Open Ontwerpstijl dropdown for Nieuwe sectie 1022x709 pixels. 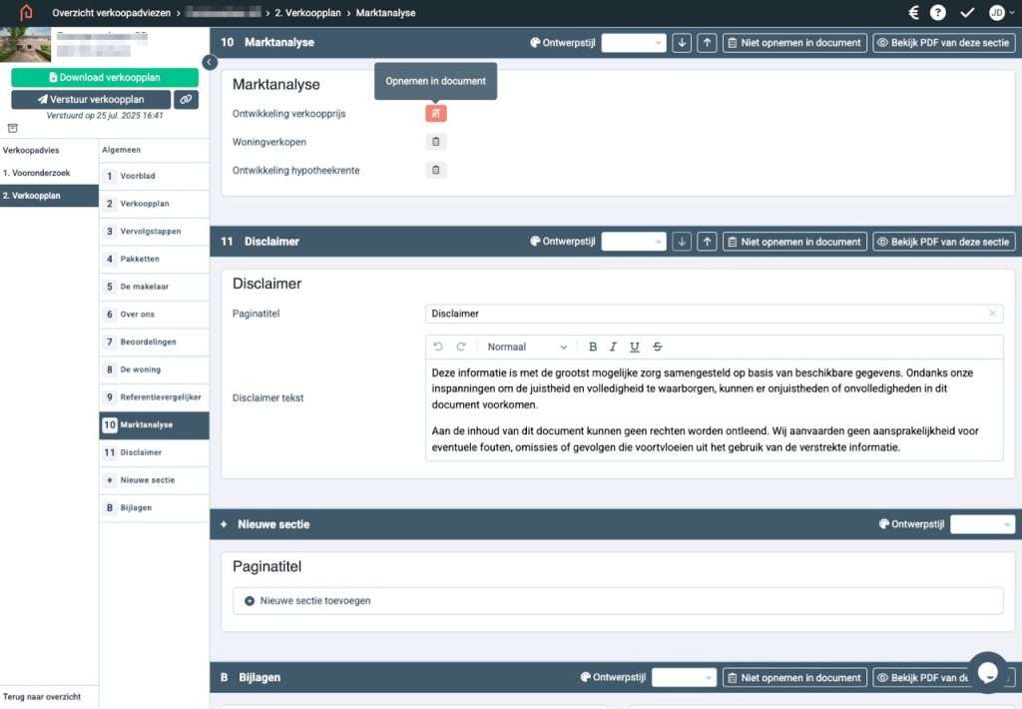pyautogui.click(x=982, y=523)
